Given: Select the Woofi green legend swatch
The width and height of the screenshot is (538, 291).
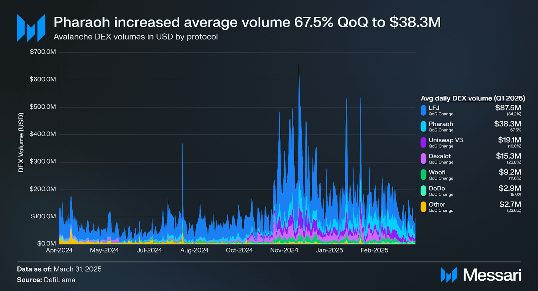Looking at the screenshot, I should click(x=423, y=175).
